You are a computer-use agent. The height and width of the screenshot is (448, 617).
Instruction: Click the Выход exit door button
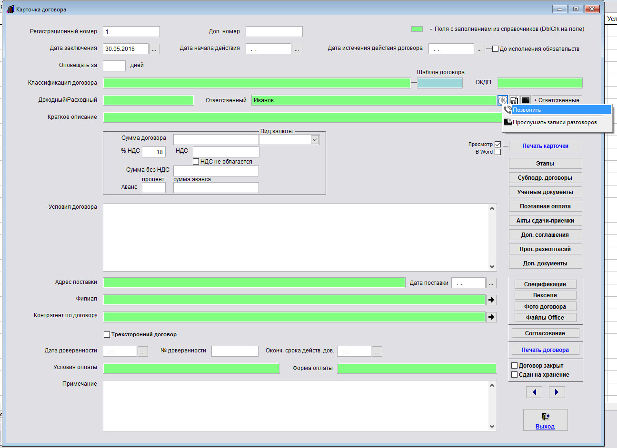545,420
